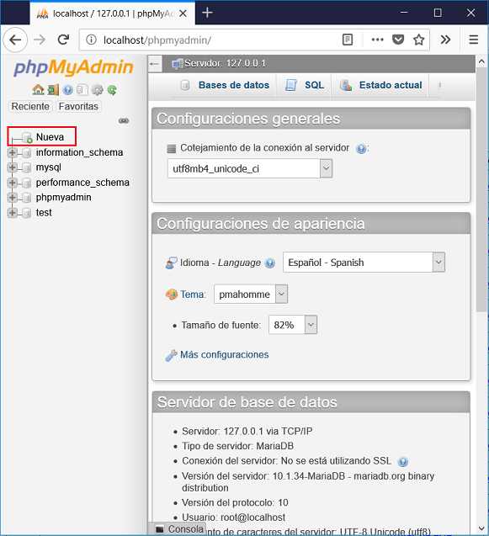Expand the performance_schema database node
The width and height of the screenshot is (489, 536).
tap(12, 183)
